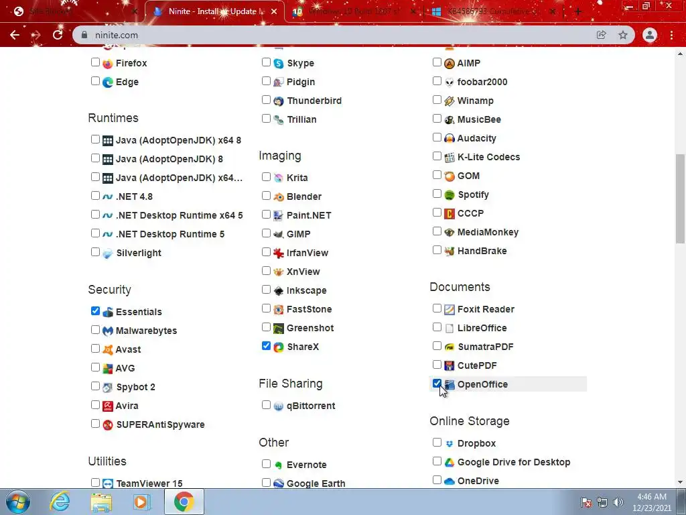686x515 pixels.
Task: Click the Blender icon
Action: tap(279, 197)
